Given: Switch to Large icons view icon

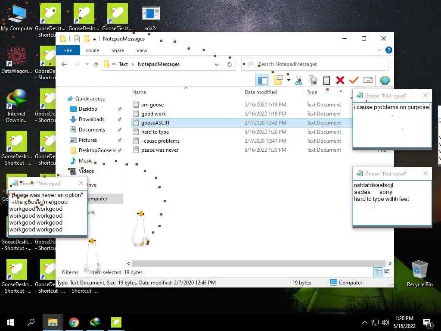Looking at the screenshot, I should (x=387, y=272).
